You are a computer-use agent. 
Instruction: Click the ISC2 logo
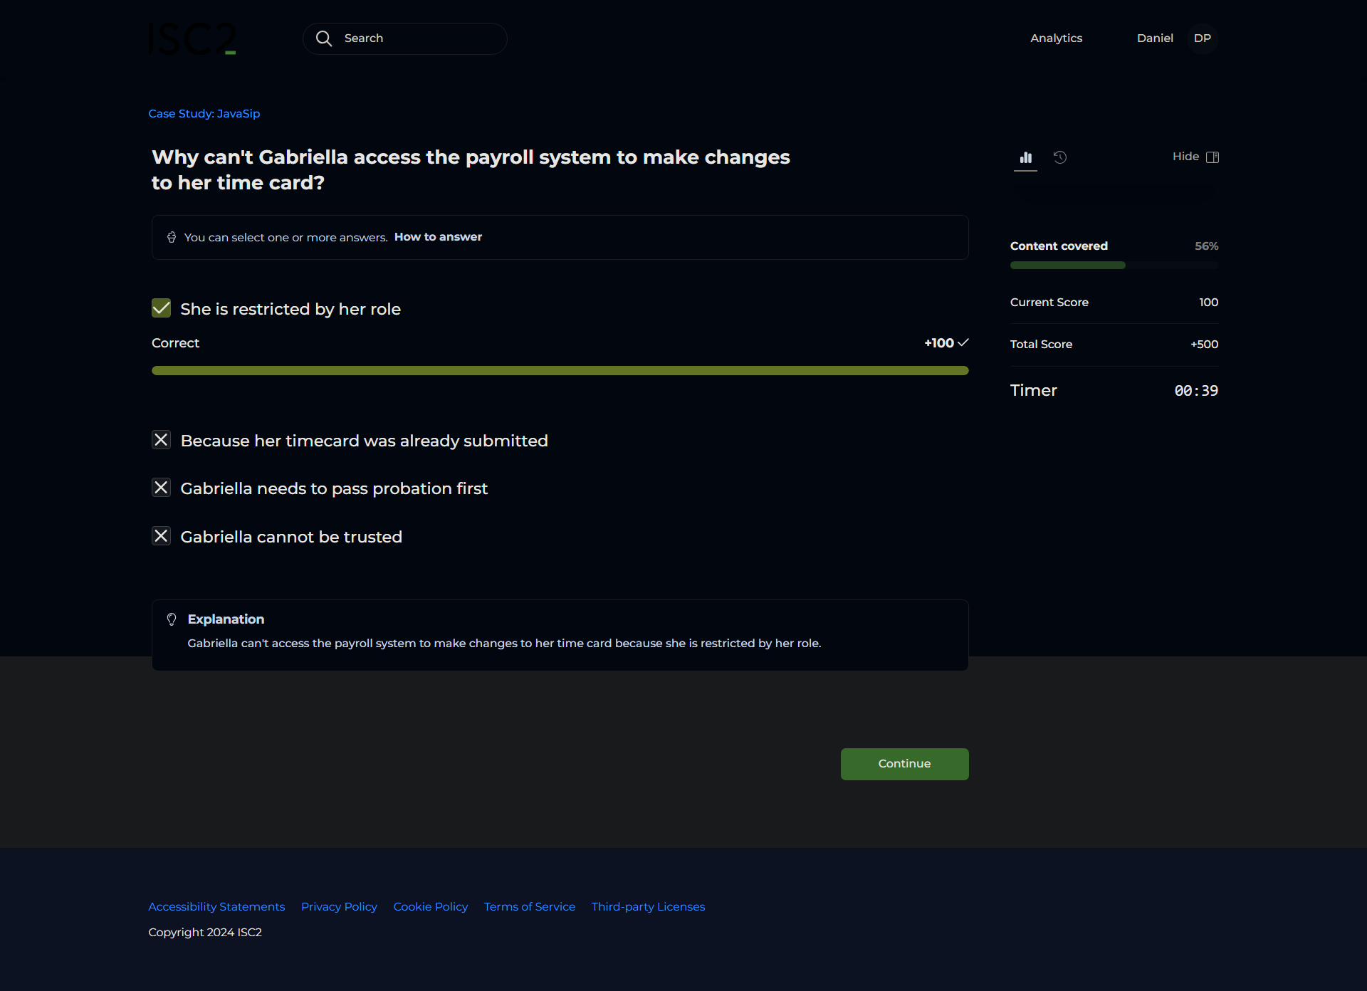pyautogui.click(x=192, y=38)
